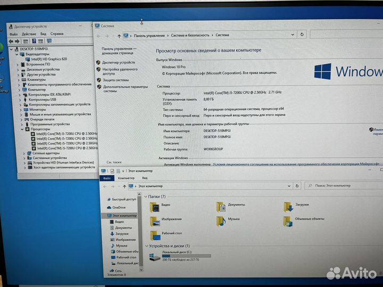This screenshot has height=287, width=383.
Task: Open Панель управления домашняя страница link
Action: (119, 51)
